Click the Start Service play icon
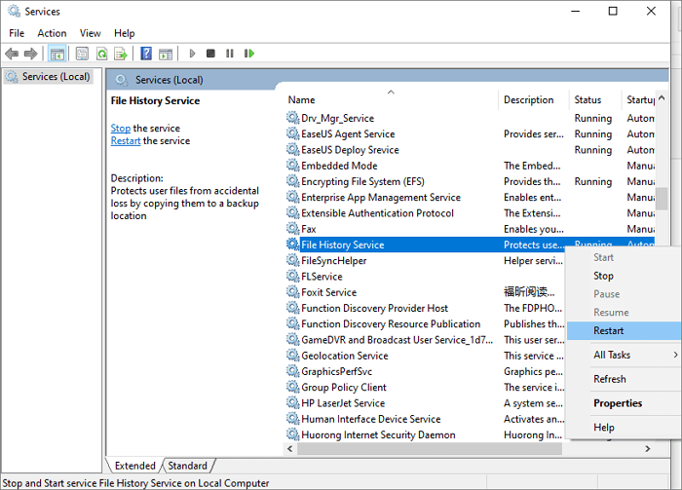The height and width of the screenshot is (490, 682). tap(193, 54)
